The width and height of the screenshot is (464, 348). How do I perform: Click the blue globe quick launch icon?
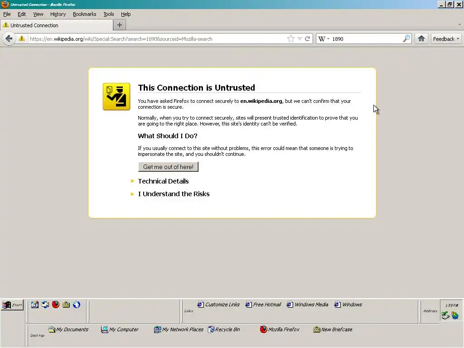[x=76, y=304]
